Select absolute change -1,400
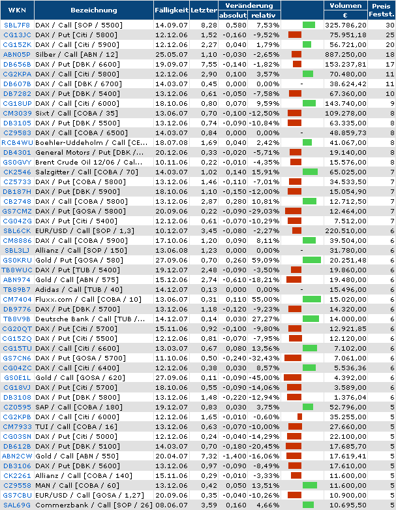This screenshot has height=510, width=396. 234,456
